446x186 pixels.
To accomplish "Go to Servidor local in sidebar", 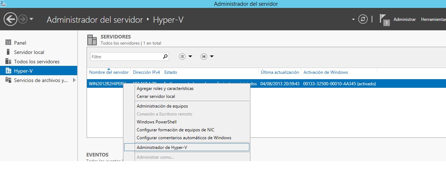I will click(x=29, y=52).
